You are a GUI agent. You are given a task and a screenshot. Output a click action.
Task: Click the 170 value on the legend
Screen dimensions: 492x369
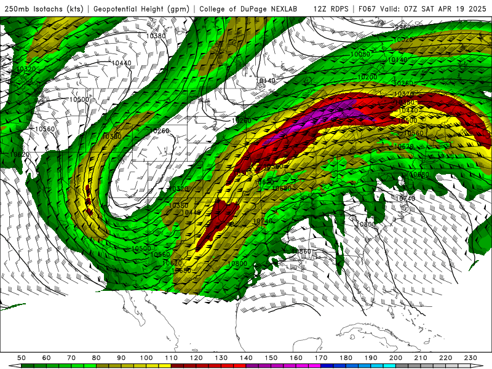321,358
